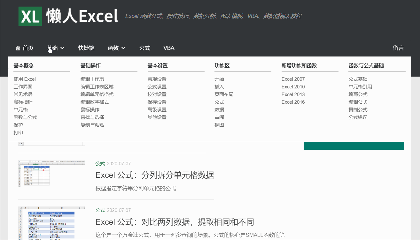This screenshot has width=420, height=240.
Task: Open the 打印 link
Action: coord(18,133)
